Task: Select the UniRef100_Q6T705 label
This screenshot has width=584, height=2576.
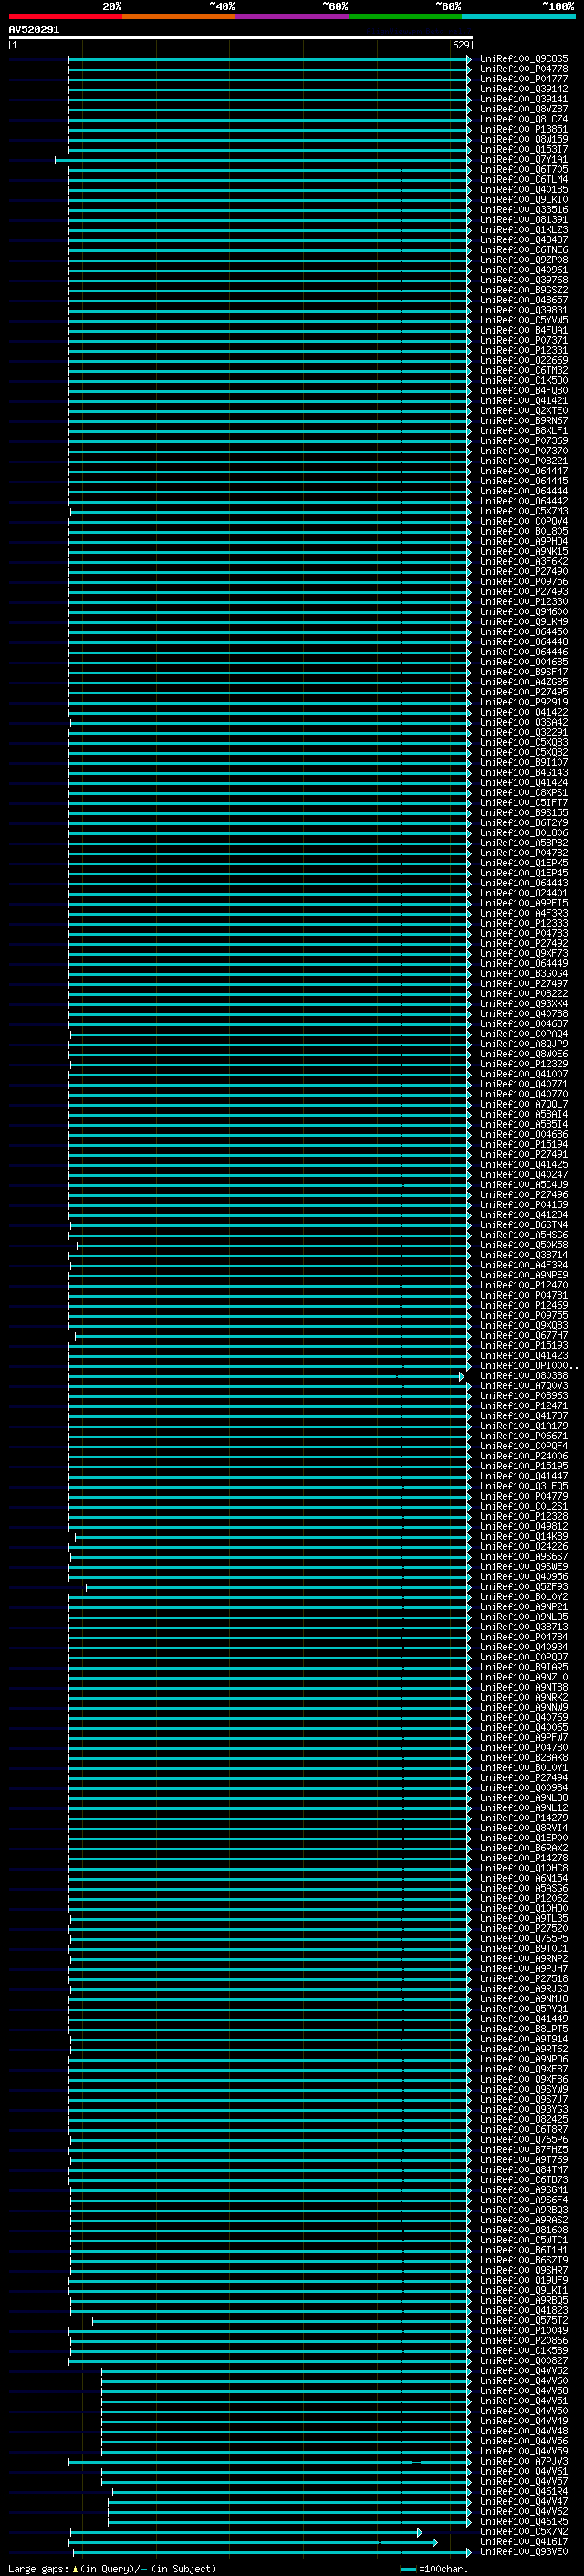Action: [524, 170]
